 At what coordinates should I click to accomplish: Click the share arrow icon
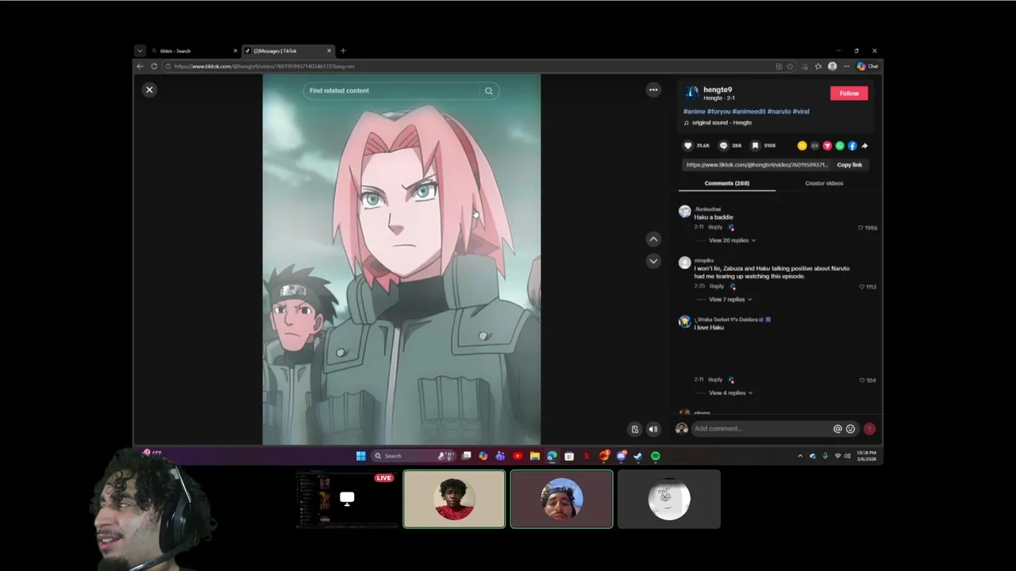click(864, 146)
